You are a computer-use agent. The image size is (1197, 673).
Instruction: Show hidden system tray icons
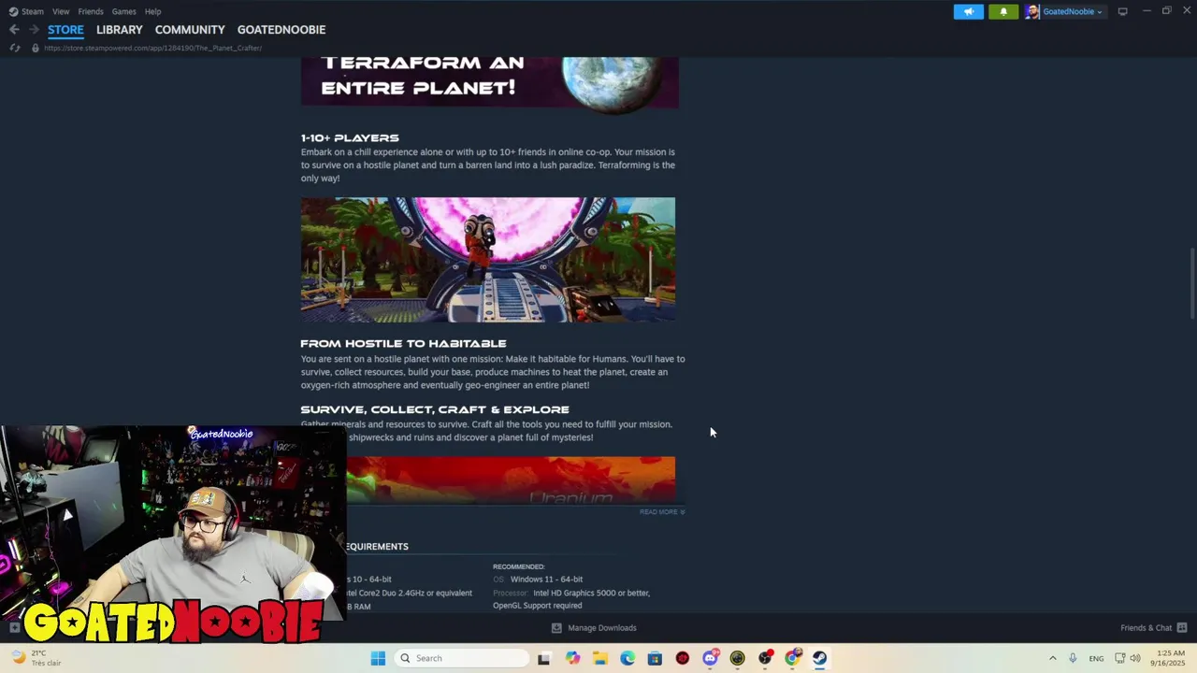click(1052, 658)
